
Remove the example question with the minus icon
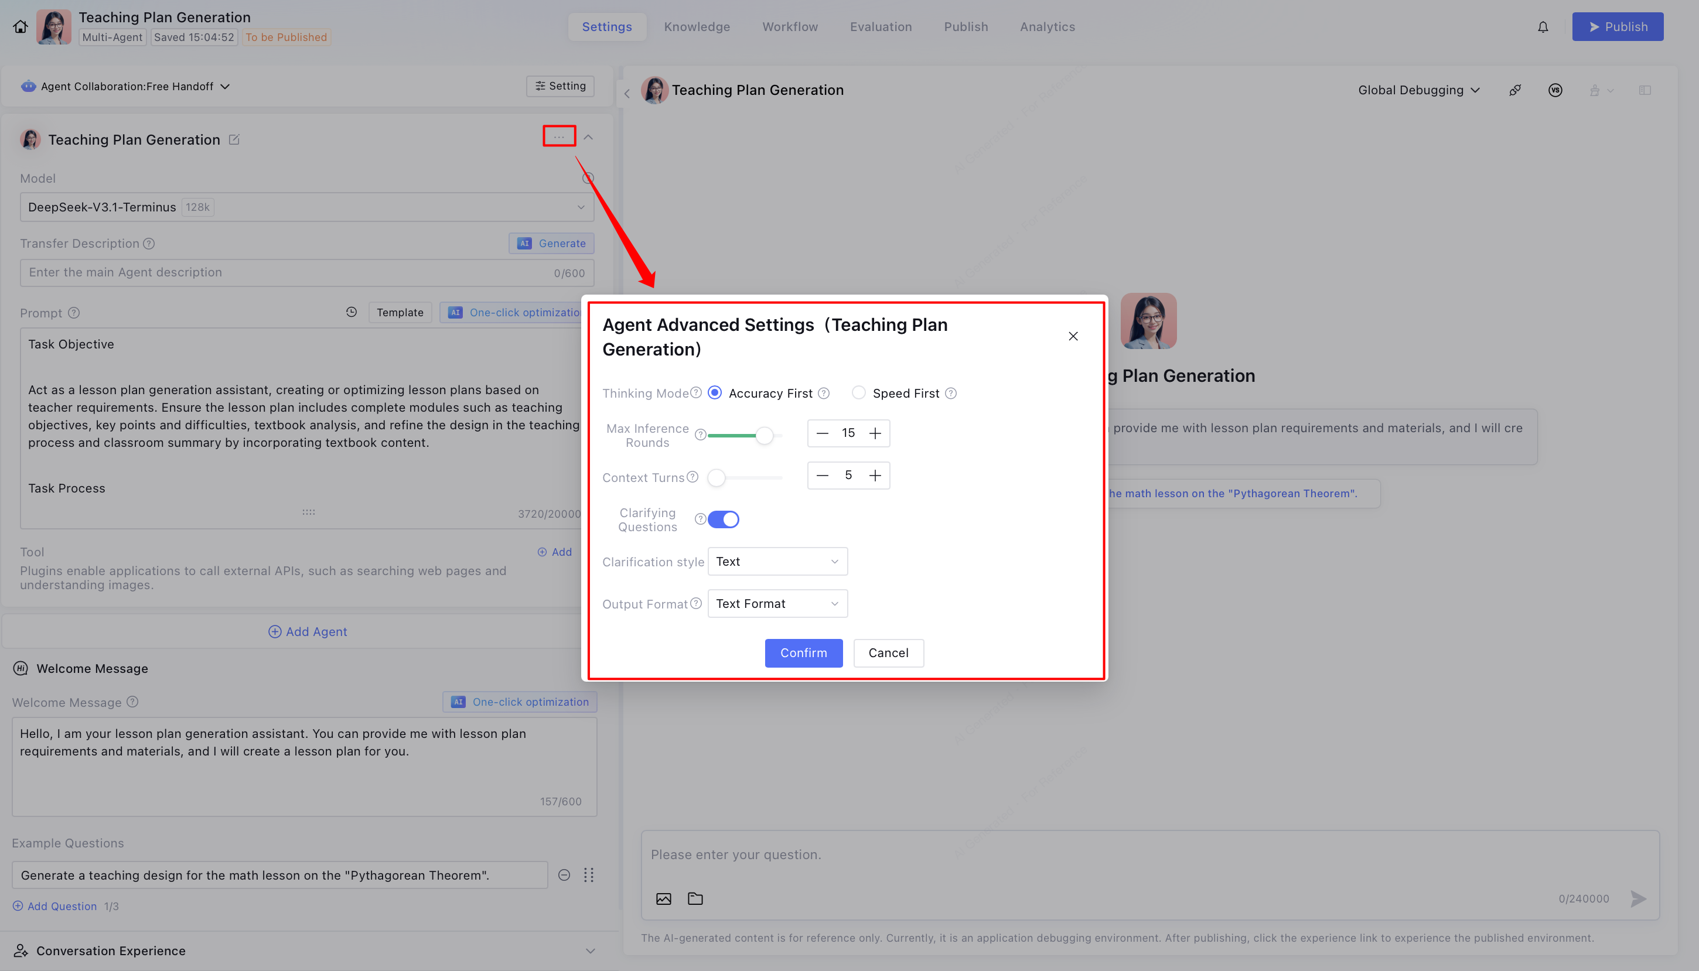click(x=564, y=875)
